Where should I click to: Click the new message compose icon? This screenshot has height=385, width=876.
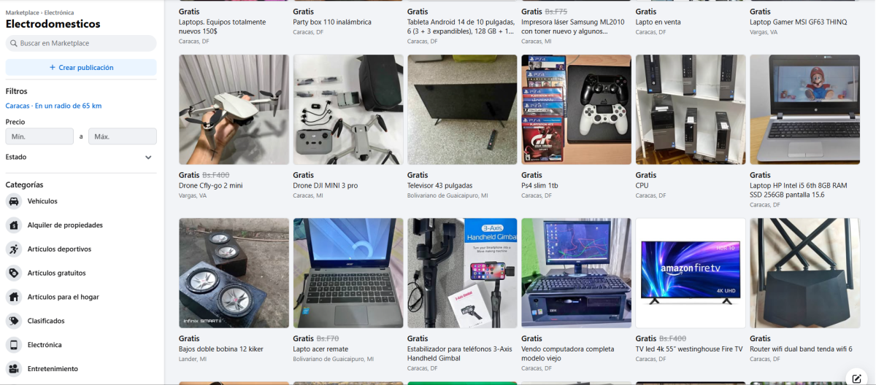(x=857, y=378)
